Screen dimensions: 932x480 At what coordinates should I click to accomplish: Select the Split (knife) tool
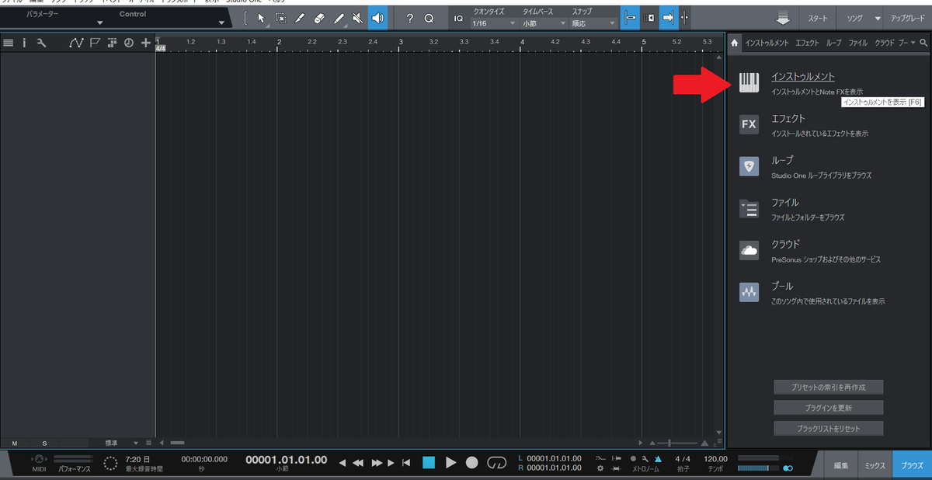click(x=300, y=18)
